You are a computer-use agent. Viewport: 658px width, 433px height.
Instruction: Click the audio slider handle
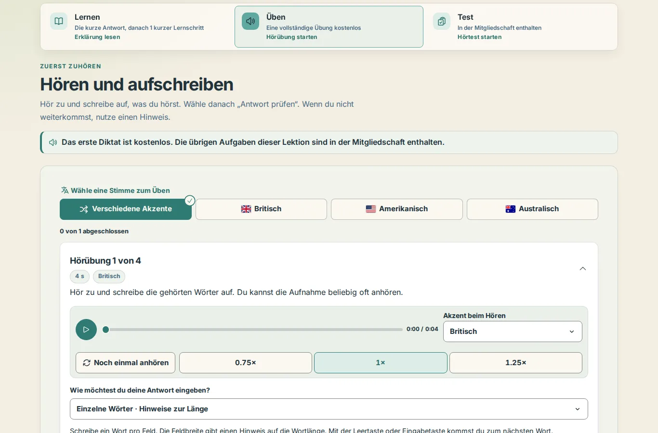click(106, 330)
